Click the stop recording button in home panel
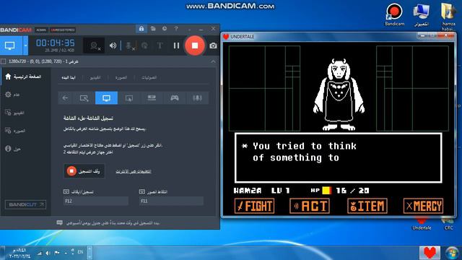This screenshot has height=260, width=462. coord(84,171)
